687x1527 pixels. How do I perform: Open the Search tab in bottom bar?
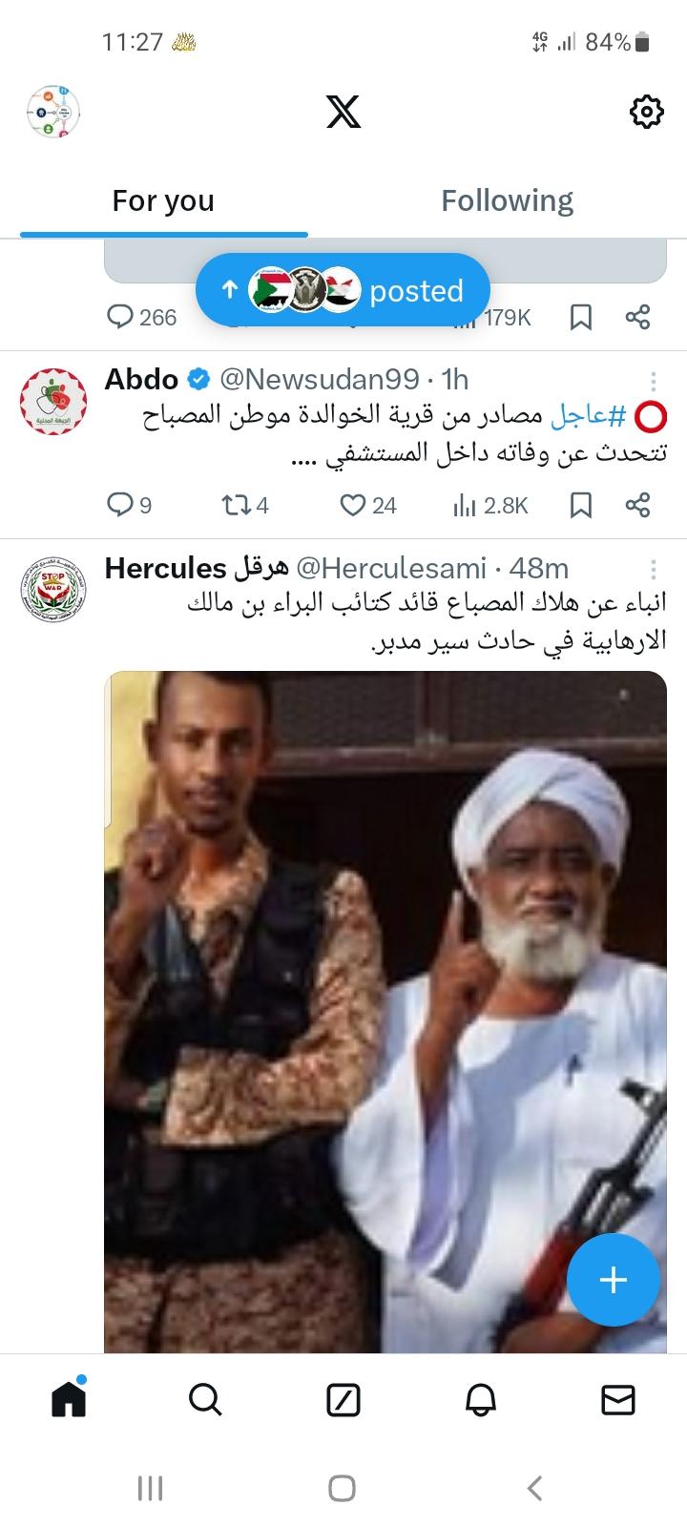pyautogui.click(x=205, y=1400)
